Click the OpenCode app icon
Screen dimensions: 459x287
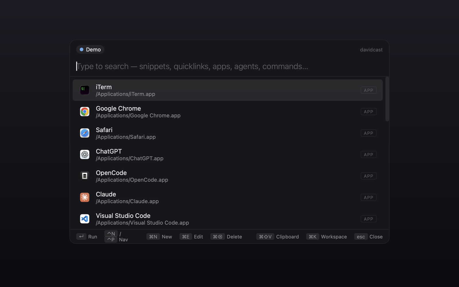(x=85, y=176)
